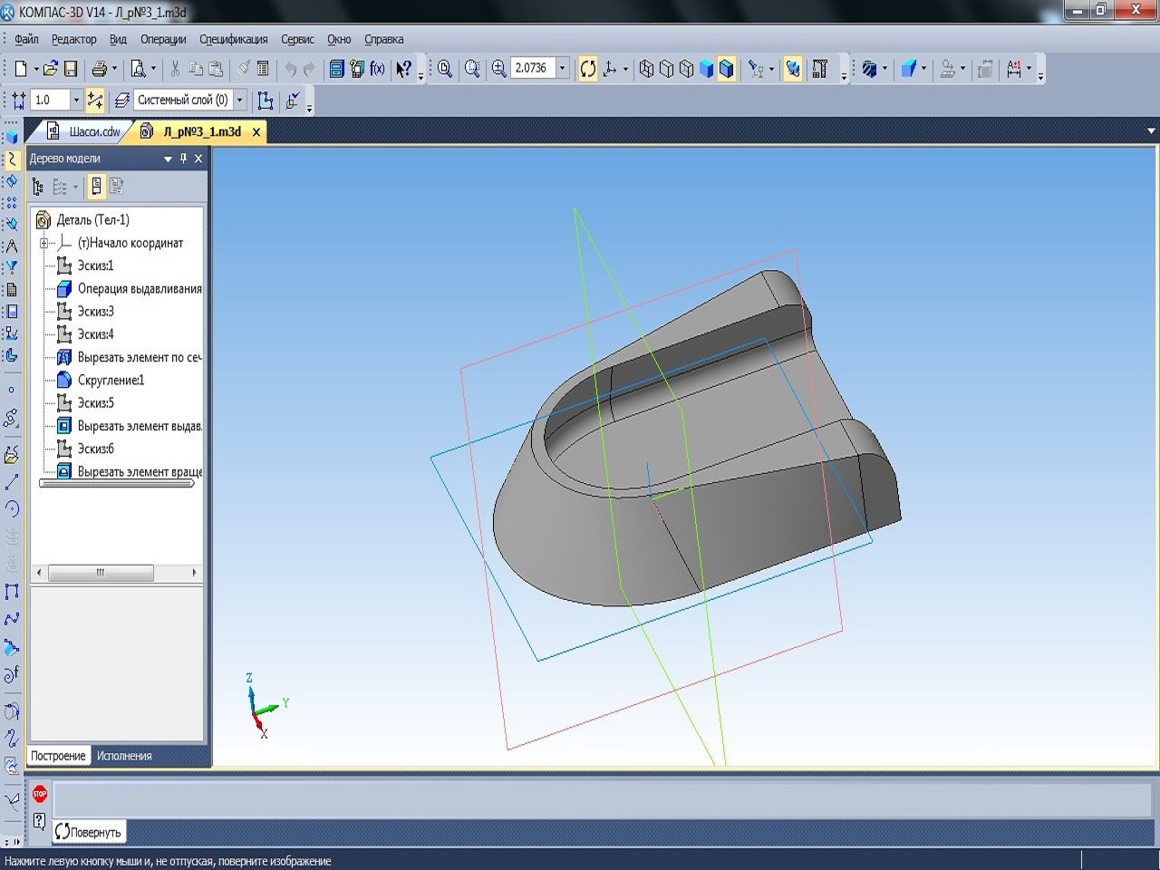Switch to the Исполнения tab
This screenshot has width=1160, height=870.
pos(124,756)
